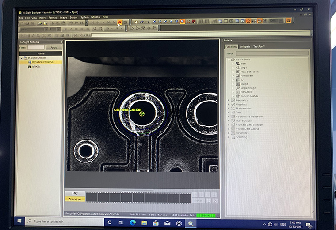
Task: Click the open-folder icon beside Record
Action: pos(126,22)
